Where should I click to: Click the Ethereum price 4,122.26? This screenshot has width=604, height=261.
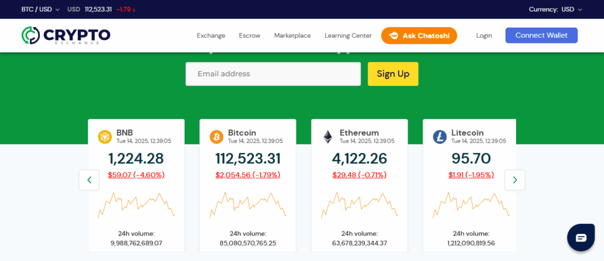point(360,158)
